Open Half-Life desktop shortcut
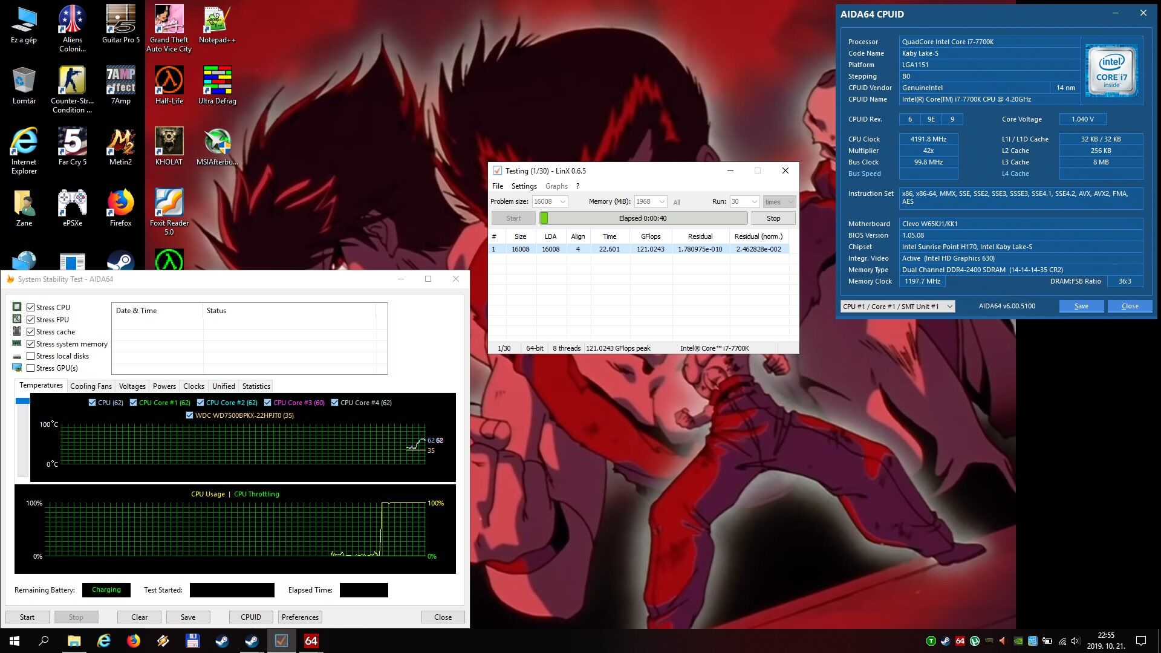The image size is (1161, 653). (169, 85)
